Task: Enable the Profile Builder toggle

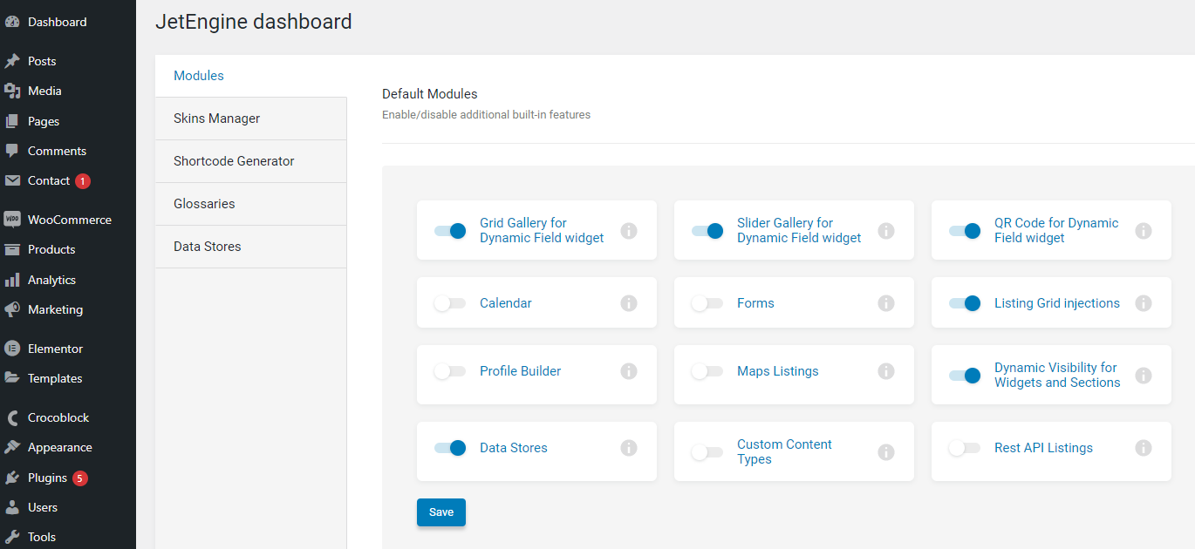Action: [x=450, y=371]
